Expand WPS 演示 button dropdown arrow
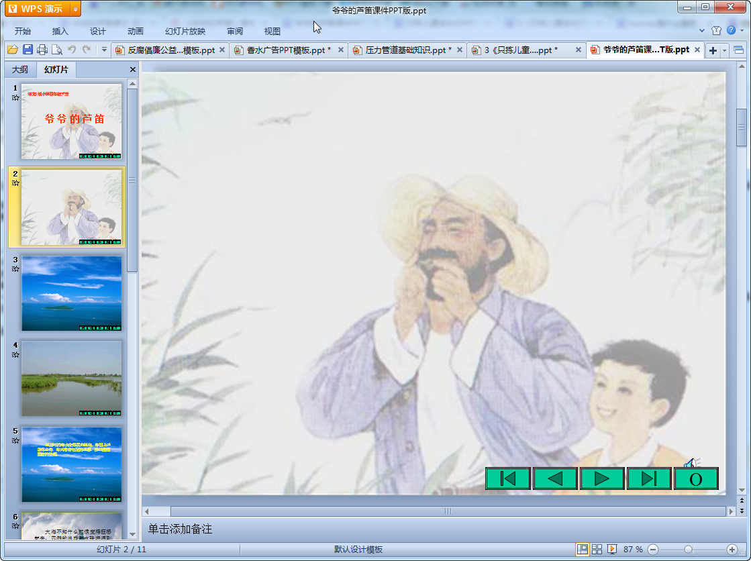Screen dimensions: 751x561 click(x=75, y=9)
